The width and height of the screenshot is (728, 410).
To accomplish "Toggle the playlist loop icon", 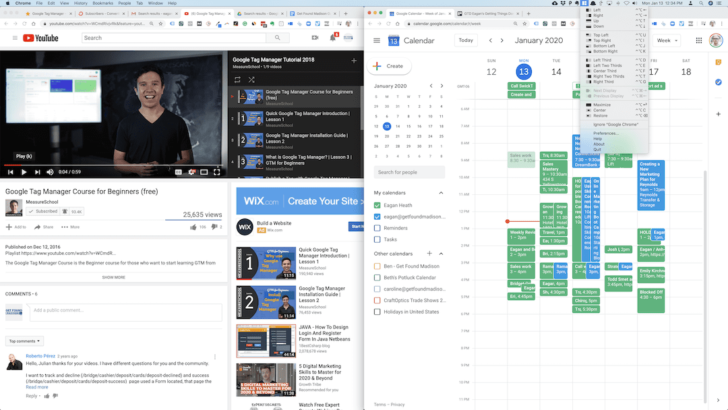I will click(237, 80).
